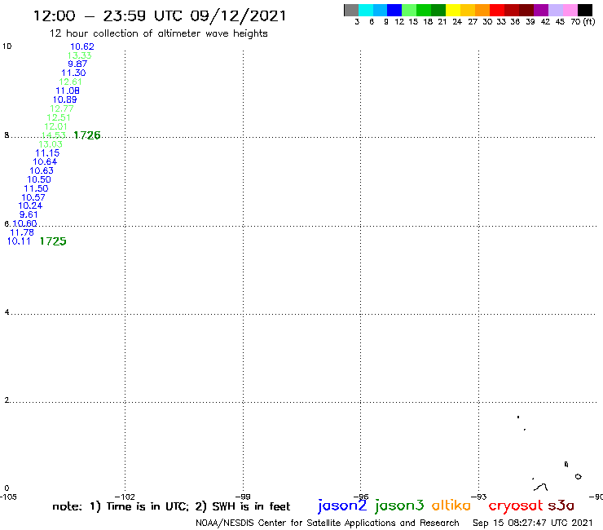Click the NOAA/NESDIS Center credit line

tap(328, 523)
